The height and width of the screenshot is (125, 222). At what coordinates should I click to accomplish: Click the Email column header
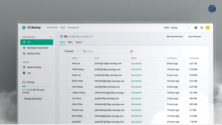(x=97, y=58)
